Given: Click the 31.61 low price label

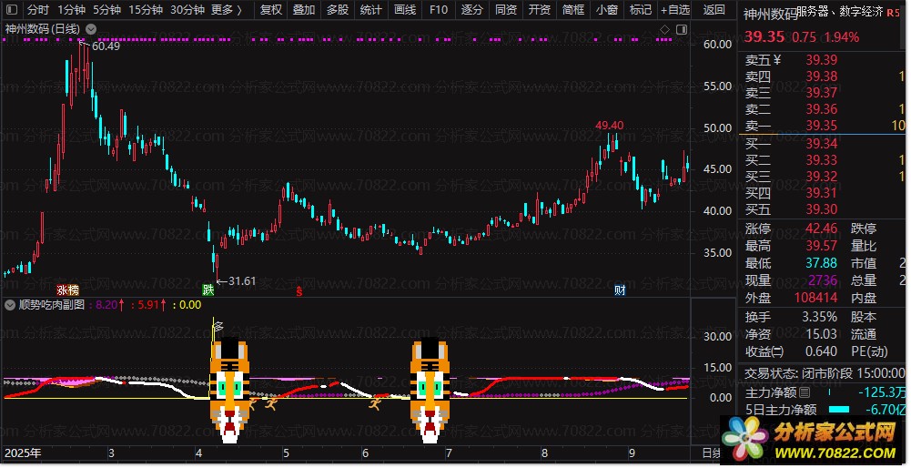Looking at the screenshot, I should point(242,281).
